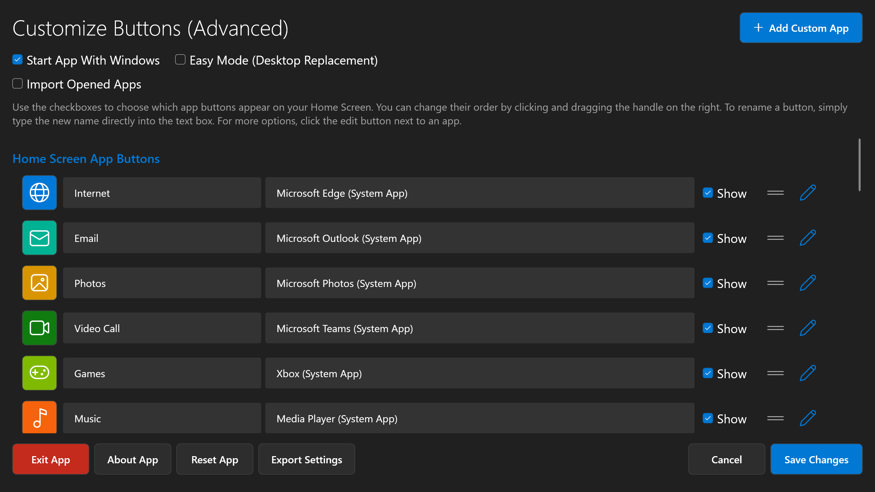Click the Music note app icon
Viewport: 875px width, 492px height.
pyautogui.click(x=39, y=417)
